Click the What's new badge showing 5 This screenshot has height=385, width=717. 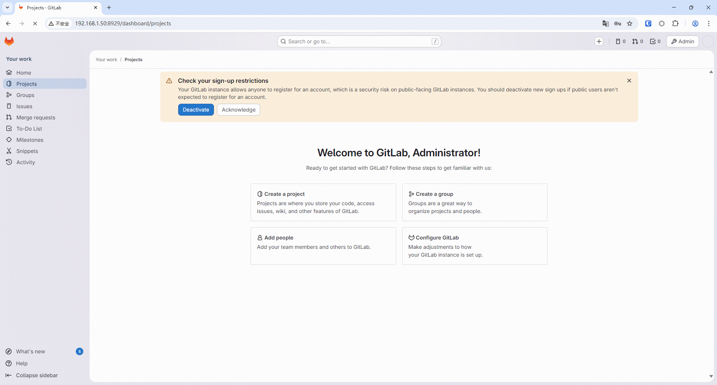pyautogui.click(x=80, y=351)
